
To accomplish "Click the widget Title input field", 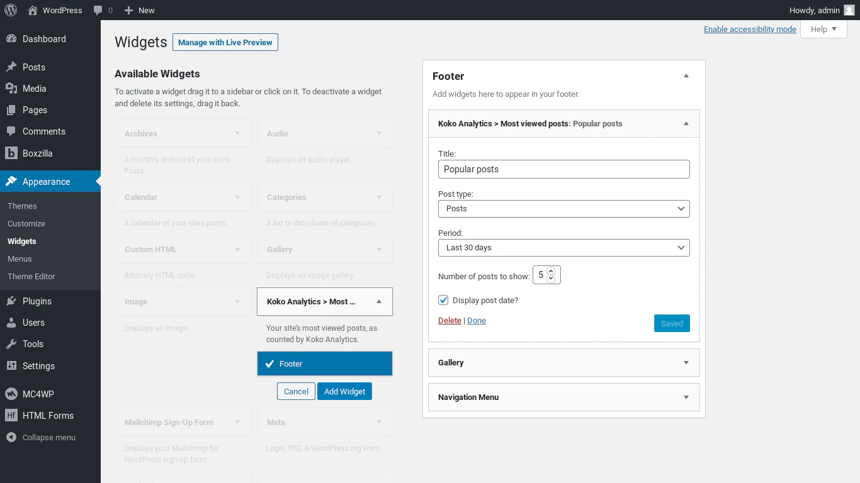I will pyautogui.click(x=563, y=169).
